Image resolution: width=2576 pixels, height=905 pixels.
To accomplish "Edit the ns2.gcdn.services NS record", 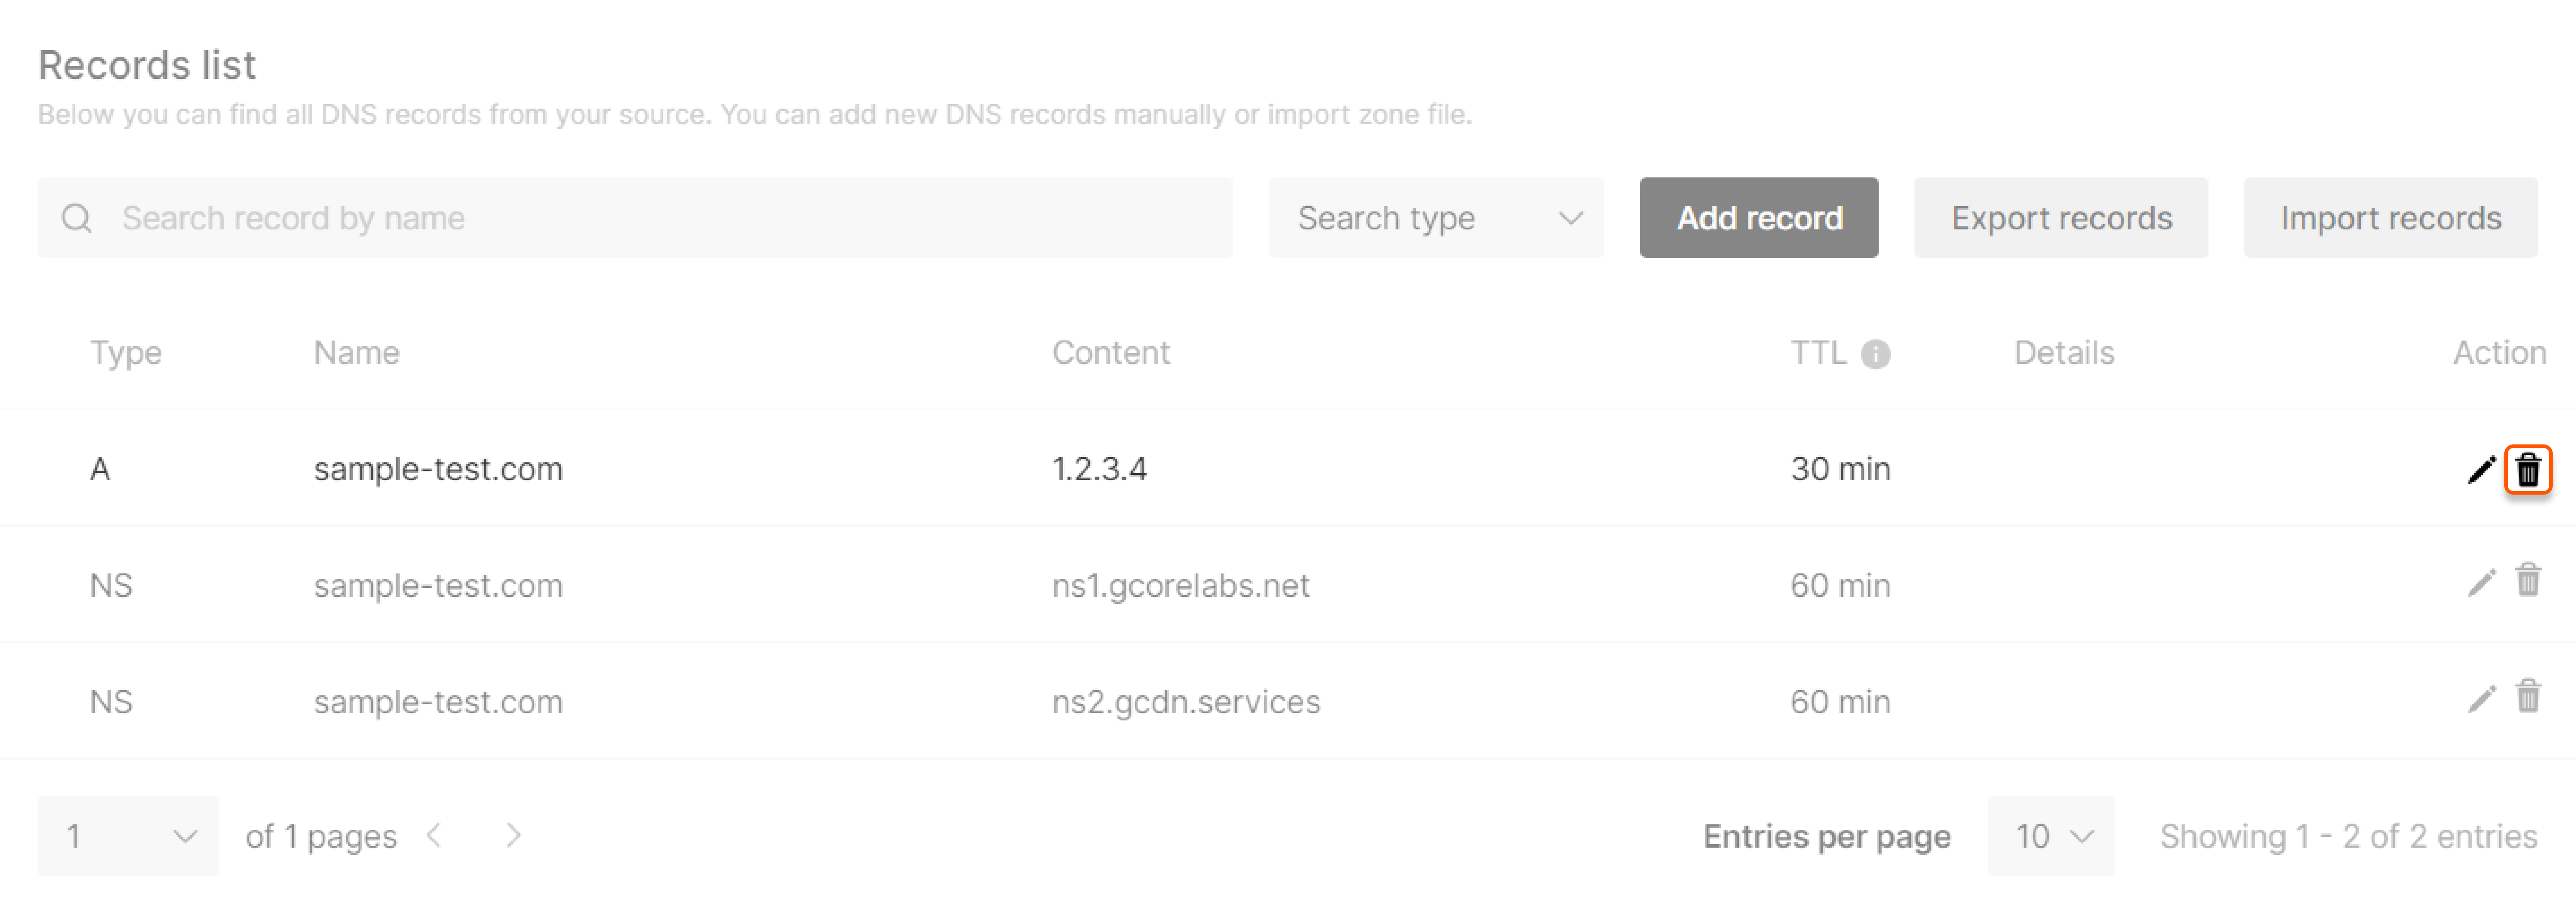I will click(x=2481, y=698).
